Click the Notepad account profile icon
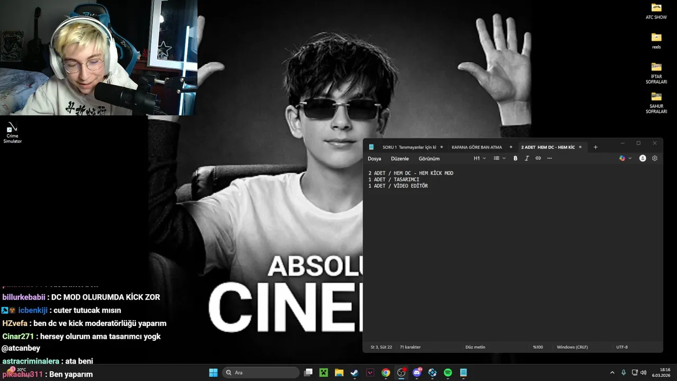This screenshot has width=677, height=381. (643, 158)
